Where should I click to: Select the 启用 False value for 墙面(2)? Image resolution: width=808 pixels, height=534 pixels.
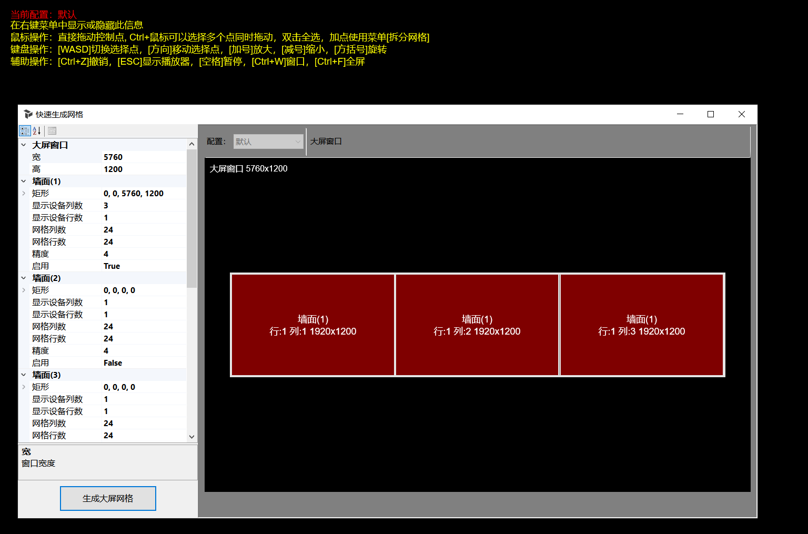pos(143,363)
